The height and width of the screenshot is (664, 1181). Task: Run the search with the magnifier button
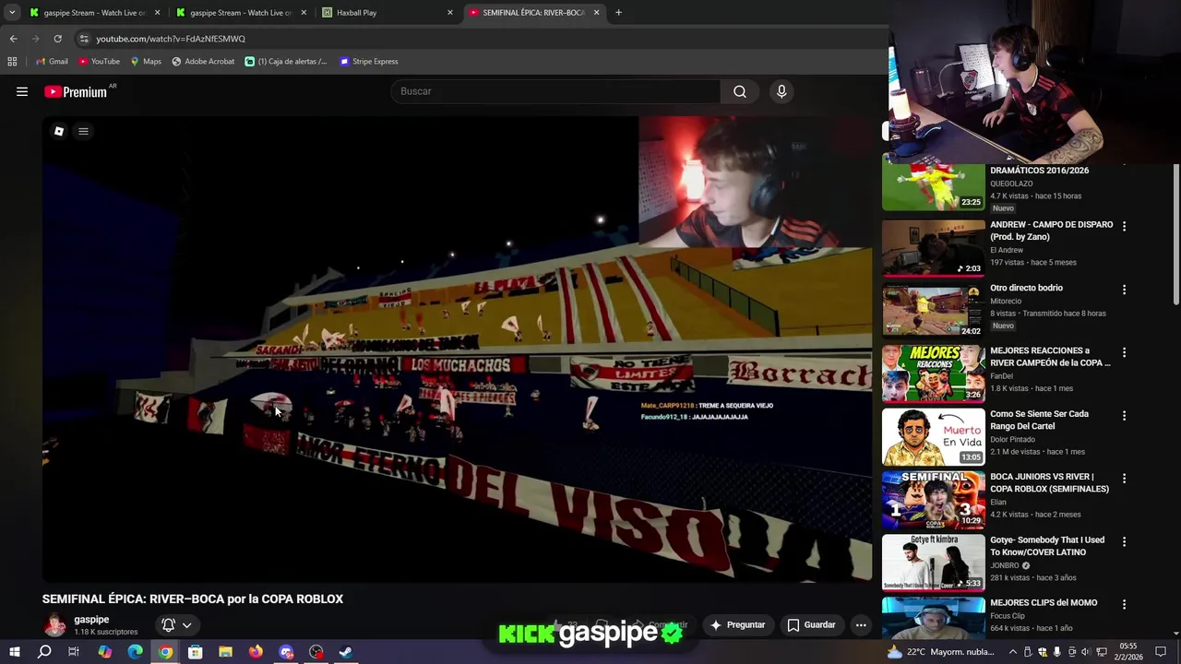tap(740, 91)
